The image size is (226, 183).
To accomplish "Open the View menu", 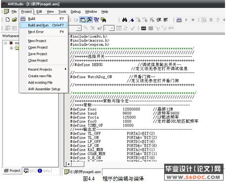I will coord(50,12).
